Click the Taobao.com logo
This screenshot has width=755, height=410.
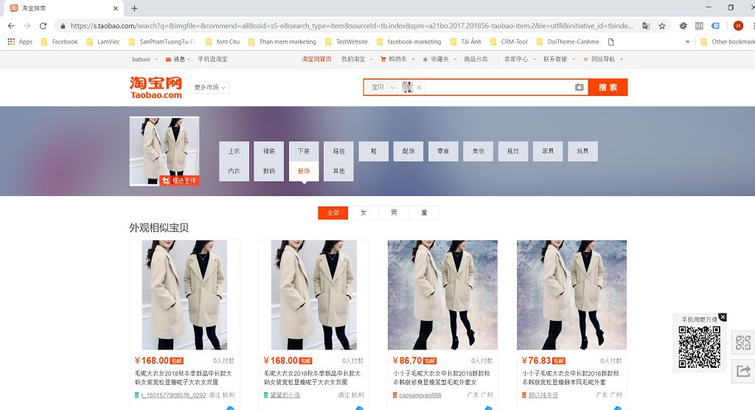(x=156, y=88)
